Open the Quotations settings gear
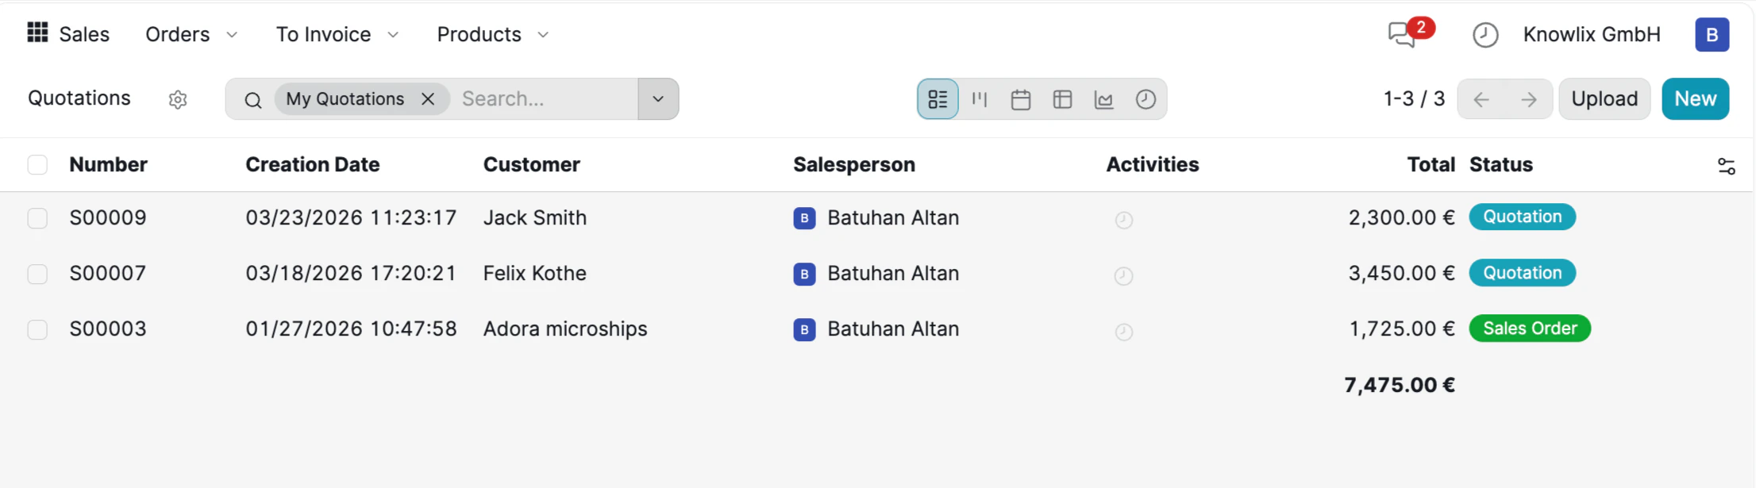The width and height of the screenshot is (1756, 488). pos(178,99)
